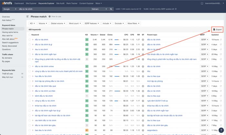Screen dimensions: 226x135
Task: Open Content Explorer in top navigation
Action: 86,3
